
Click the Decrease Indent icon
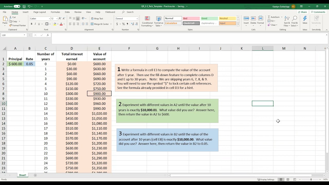(83, 24)
